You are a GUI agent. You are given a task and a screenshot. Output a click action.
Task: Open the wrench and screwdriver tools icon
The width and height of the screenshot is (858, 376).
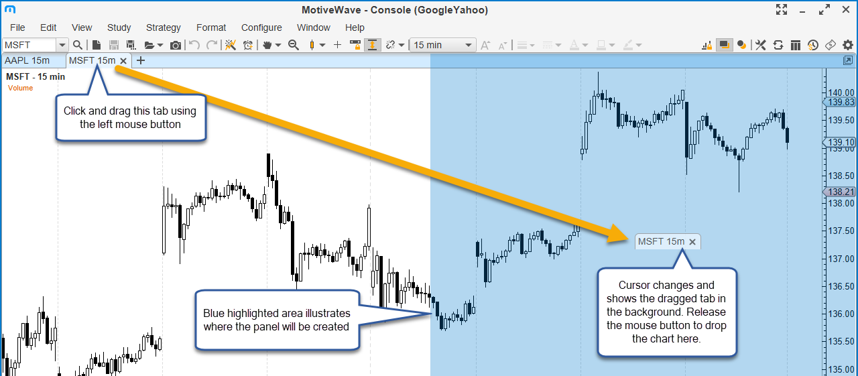click(x=761, y=45)
